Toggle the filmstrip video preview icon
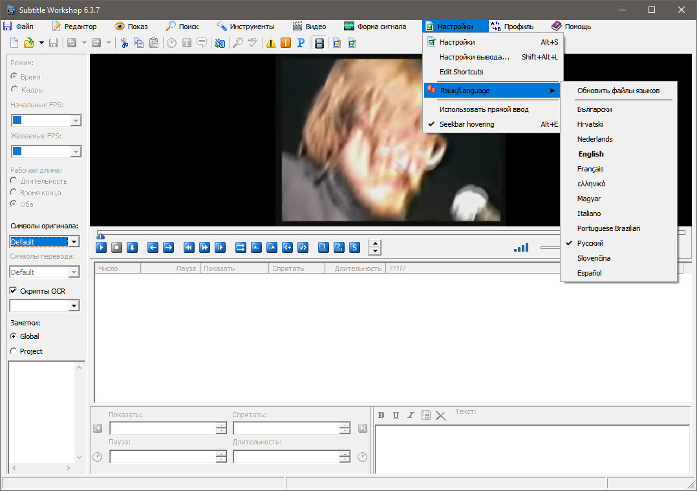697x491 pixels. tap(319, 43)
